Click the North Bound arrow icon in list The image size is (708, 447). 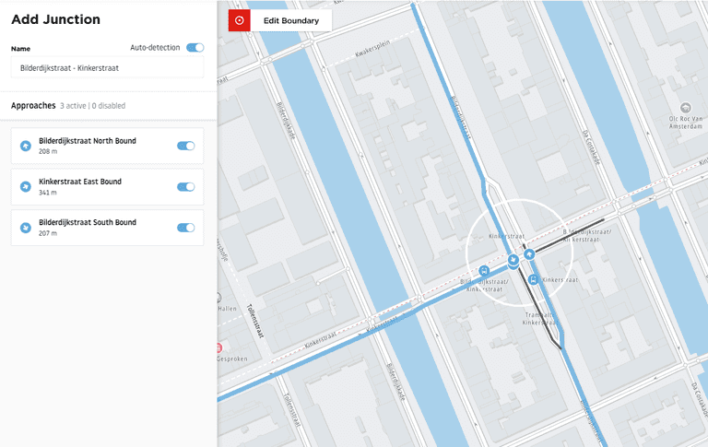(x=26, y=146)
